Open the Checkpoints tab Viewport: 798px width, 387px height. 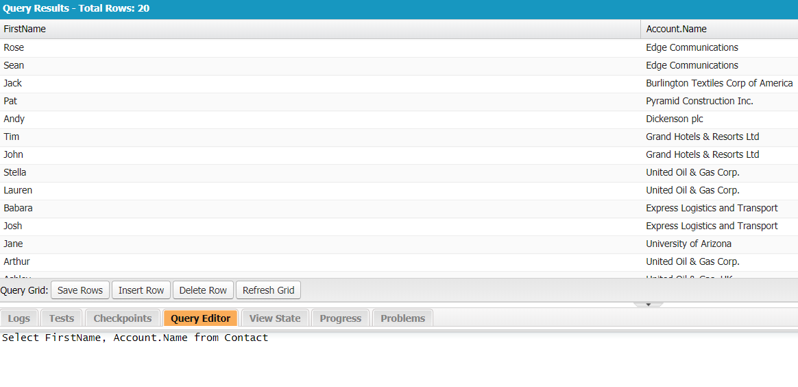click(123, 318)
